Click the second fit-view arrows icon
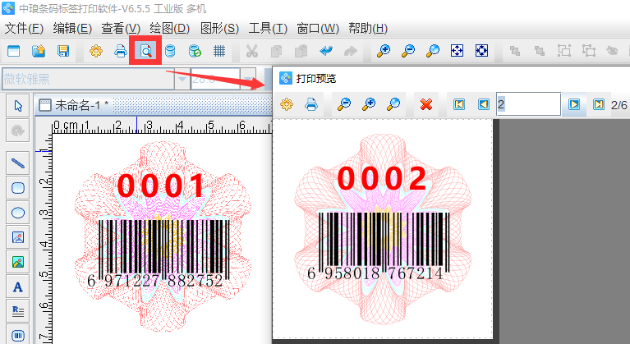Image resolution: width=630 pixels, height=344 pixels. point(482,51)
